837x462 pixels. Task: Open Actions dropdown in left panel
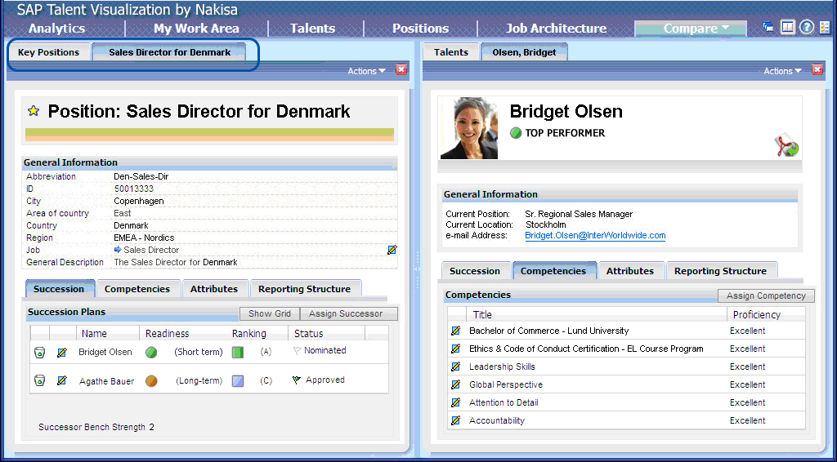pyautogui.click(x=366, y=71)
